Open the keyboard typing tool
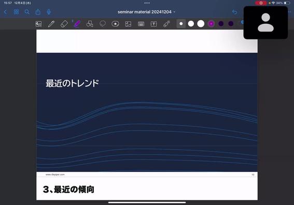This screenshot has height=205, width=294. [x=141, y=24]
